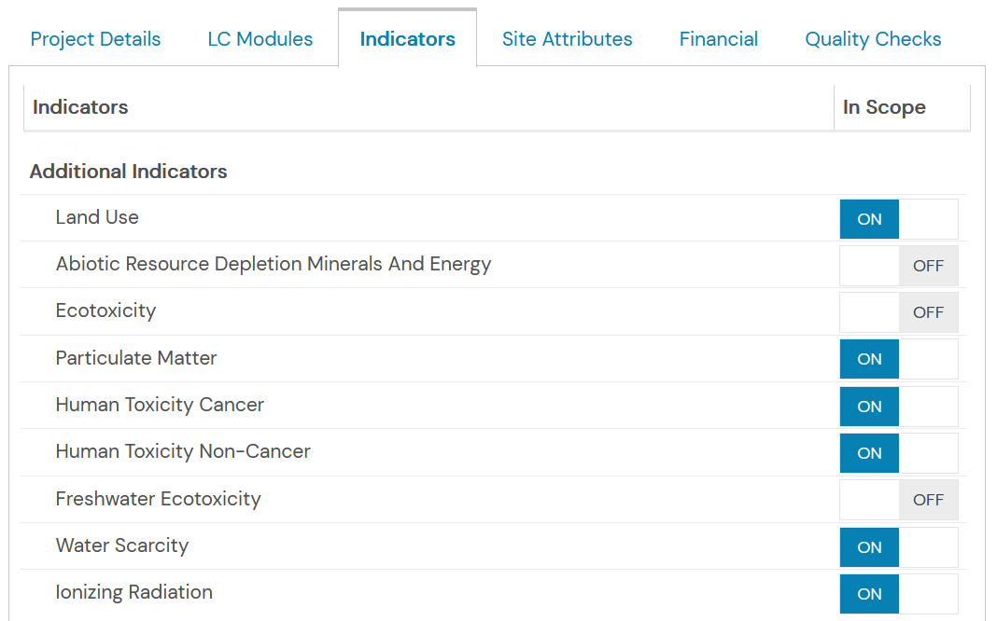Disable Human Toxicity Non-Cancer toggle
The height and width of the screenshot is (621, 997).
pos(898,453)
